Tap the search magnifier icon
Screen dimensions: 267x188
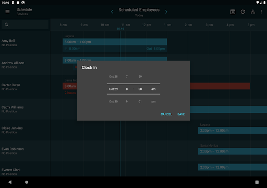[x=6, y=25]
